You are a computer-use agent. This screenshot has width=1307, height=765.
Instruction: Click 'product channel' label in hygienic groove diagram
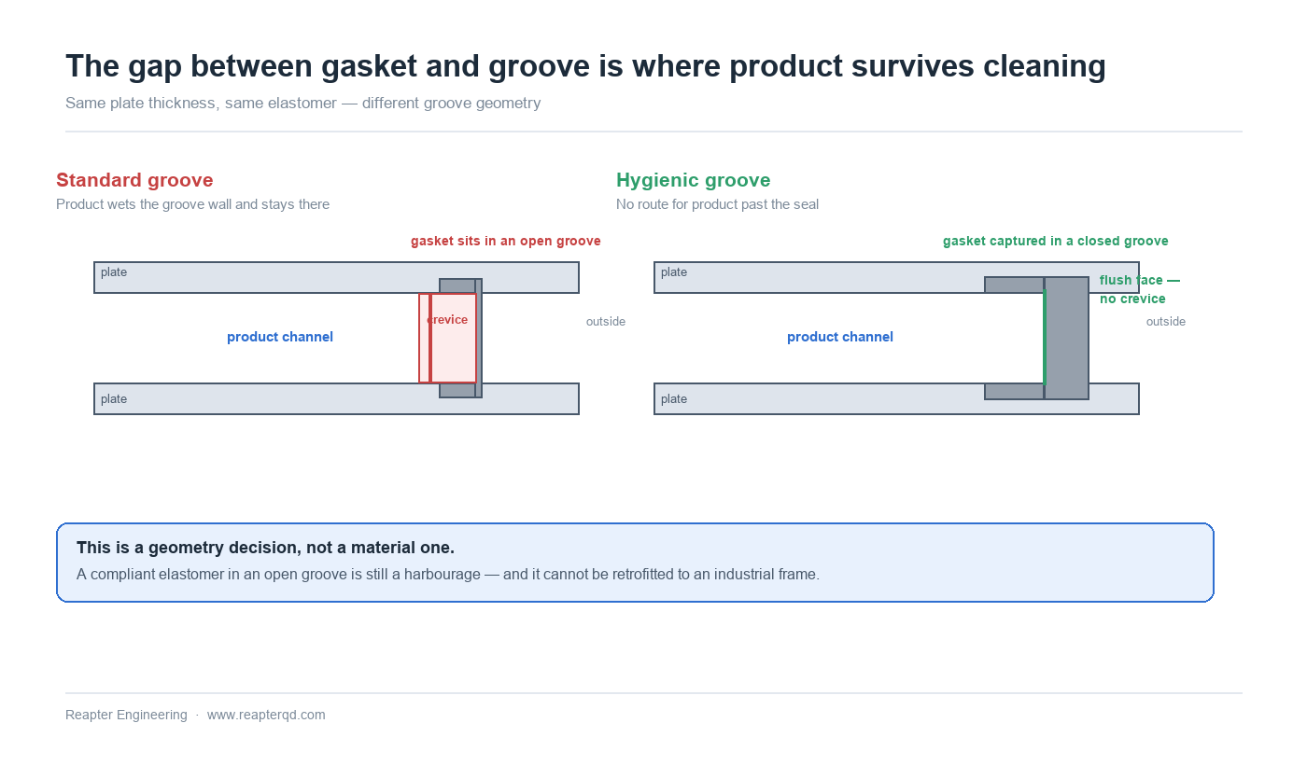(x=840, y=337)
